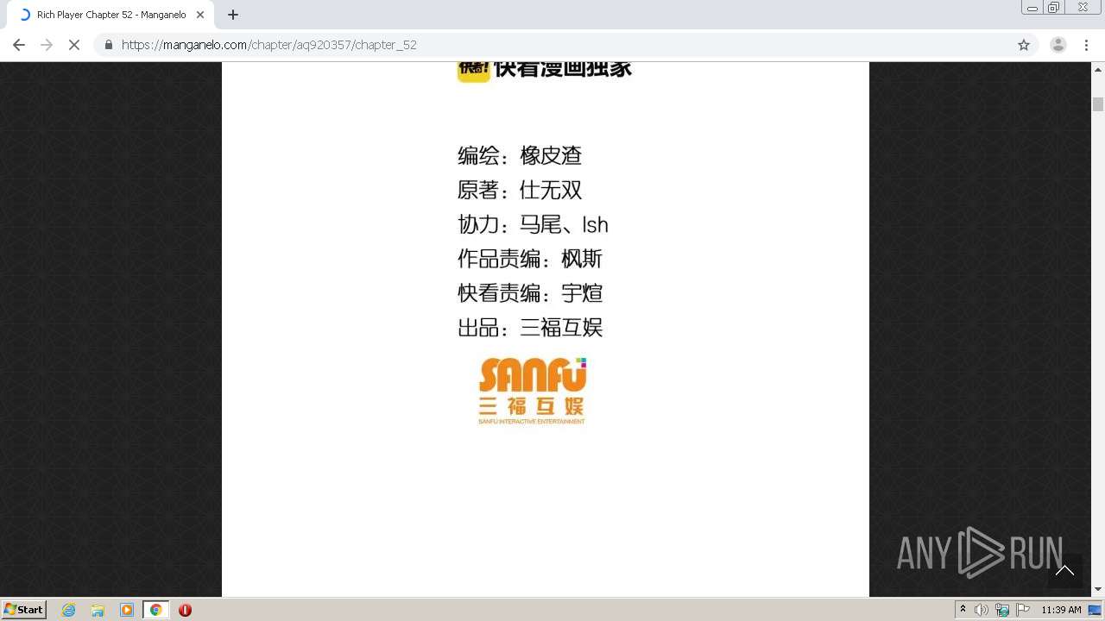The width and height of the screenshot is (1105, 621).
Task: Click the scrollbar up arrow
Action: [1098, 69]
